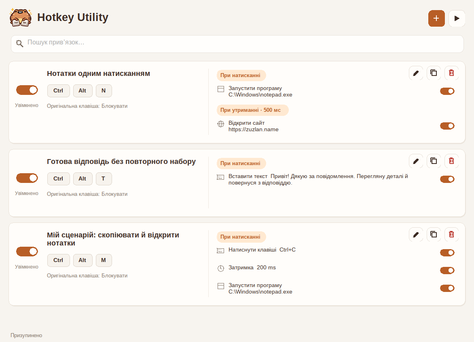Click window icon by 'Запустити програму' in 'Мій сценарій'

click(x=221, y=286)
